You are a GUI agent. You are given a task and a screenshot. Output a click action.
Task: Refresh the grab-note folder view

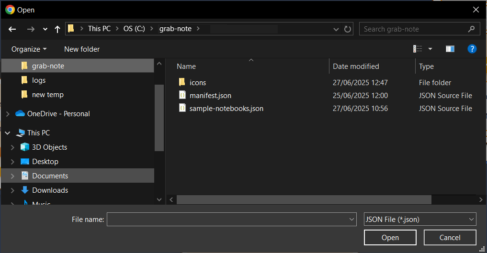point(348,29)
